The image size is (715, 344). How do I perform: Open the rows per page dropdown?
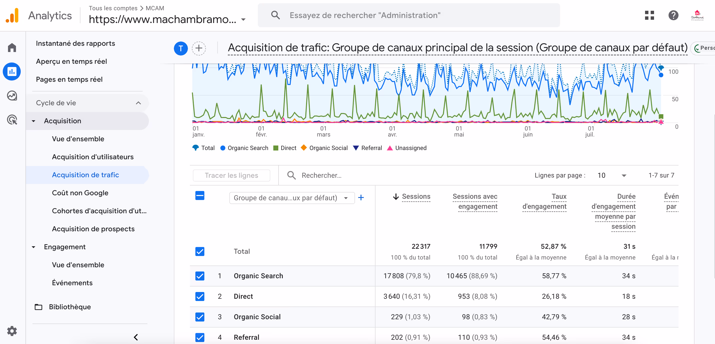point(612,175)
